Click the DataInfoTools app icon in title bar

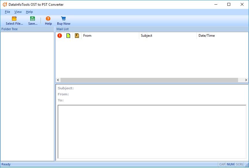tap(5, 4)
